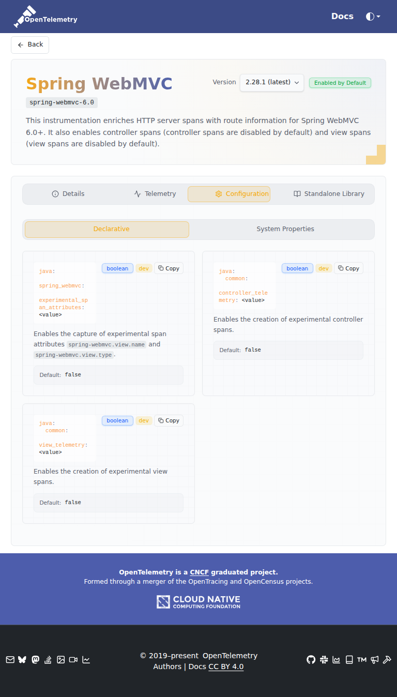The height and width of the screenshot is (697, 397).
Task: Copy the controller_telemetry config snippet
Action: [348, 268]
